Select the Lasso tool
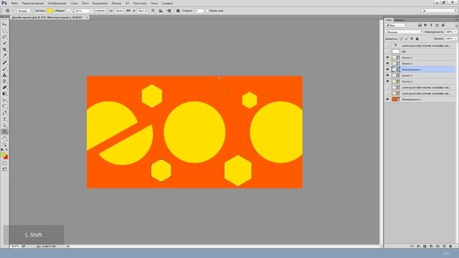The width and height of the screenshot is (459, 258). (x=4, y=37)
